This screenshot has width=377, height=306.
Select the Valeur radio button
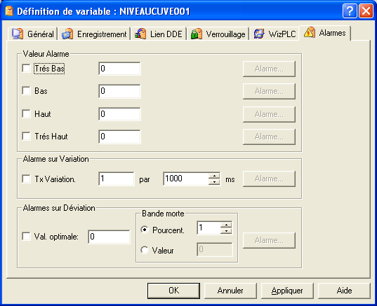tap(145, 250)
